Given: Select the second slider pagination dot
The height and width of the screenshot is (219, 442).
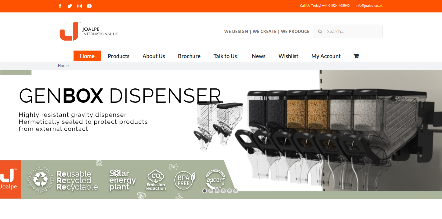Looking at the screenshot, I should click(x=211, y=191).
